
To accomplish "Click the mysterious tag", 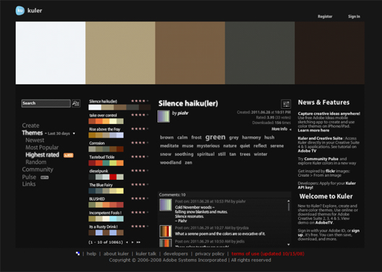I will tap(208, 146).
